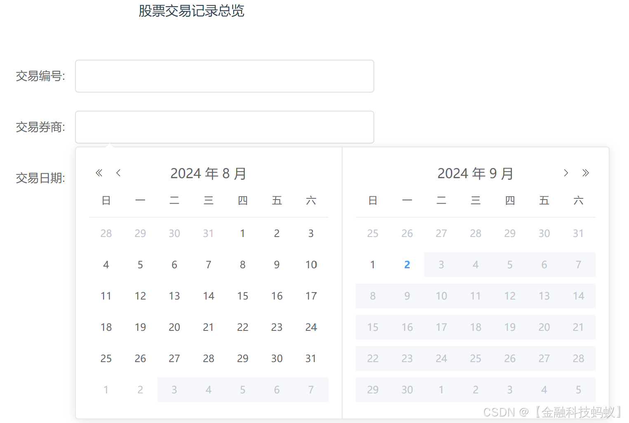Viewport: 629px width, 423px height.
Task: Click the 交易编号 input field
Action: click(x=225, y=76)
